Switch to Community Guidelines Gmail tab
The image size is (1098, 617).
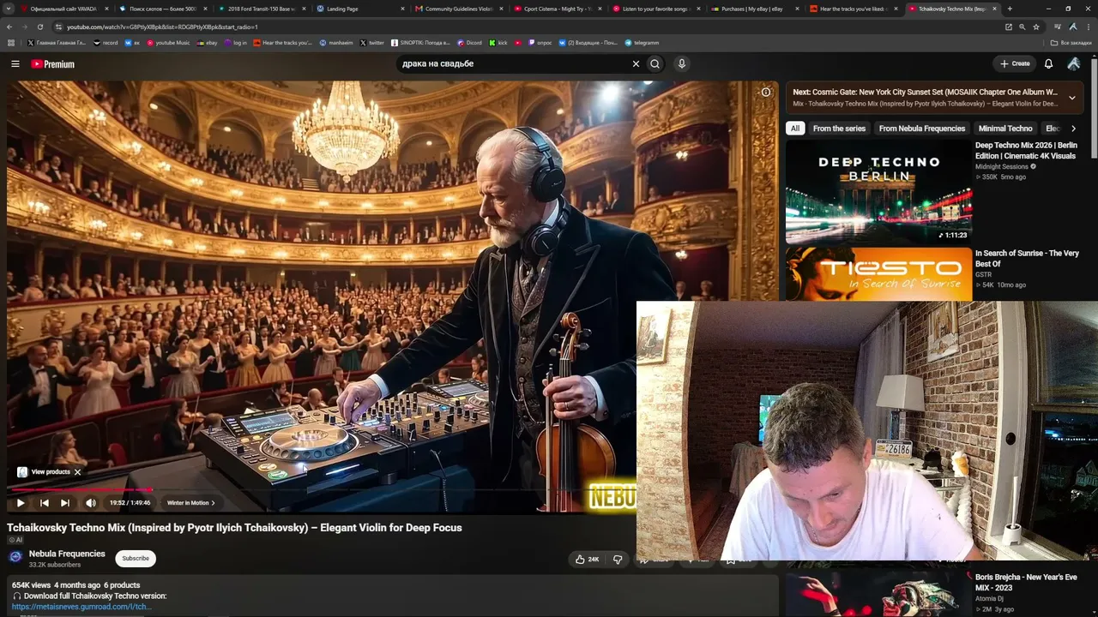[x=457, y=9]
